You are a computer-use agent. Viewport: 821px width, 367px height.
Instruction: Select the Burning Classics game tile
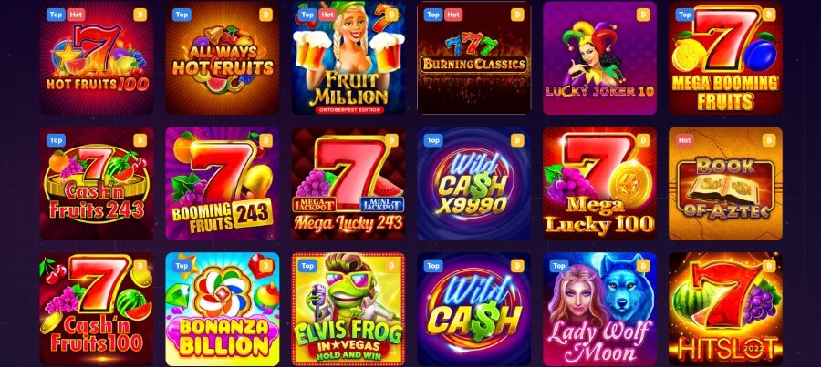click(473, 57)
